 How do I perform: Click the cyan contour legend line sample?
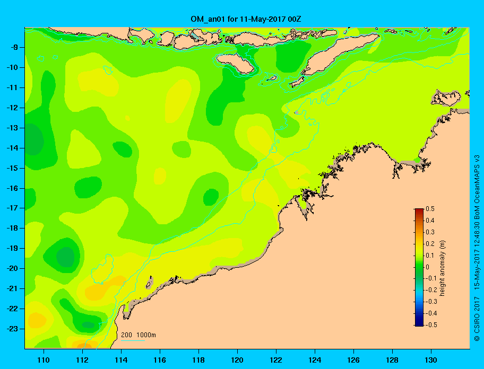coord(133,340)
